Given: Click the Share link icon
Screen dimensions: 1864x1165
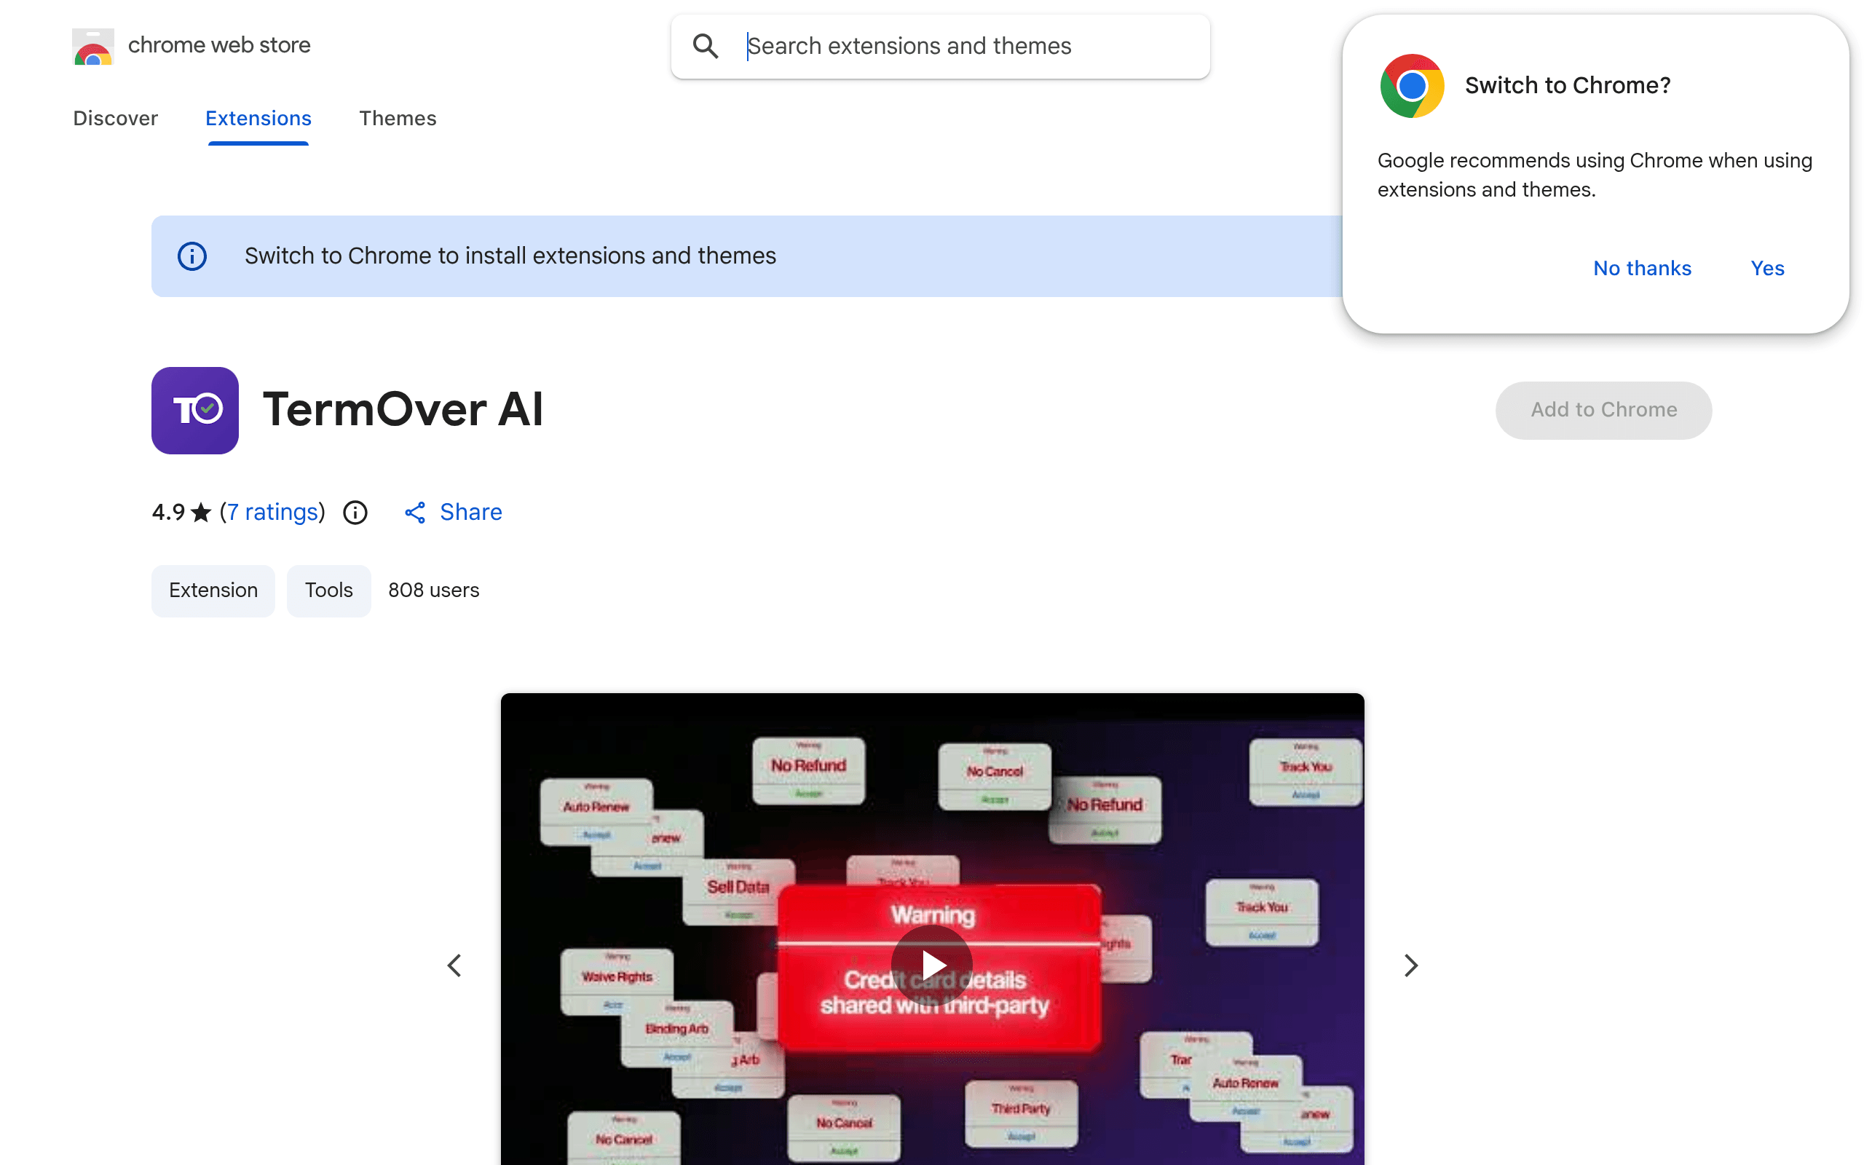Looking at the screenshot, I should pyautogui.click(x=415, y=513).
